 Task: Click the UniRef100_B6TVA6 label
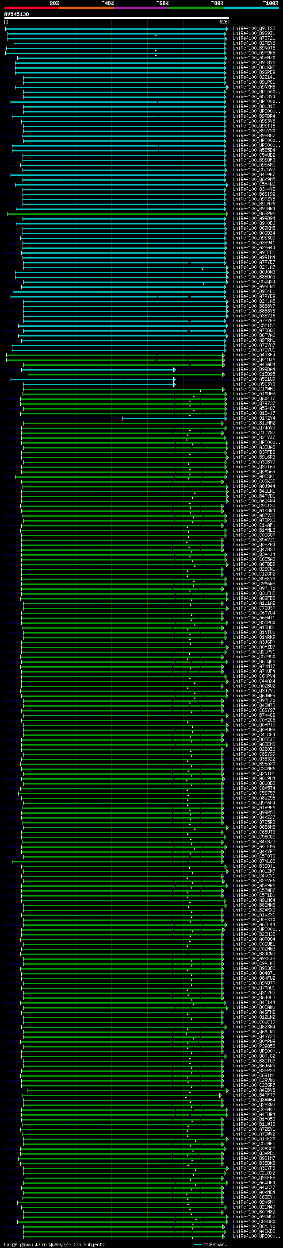(x=254, y=335)
